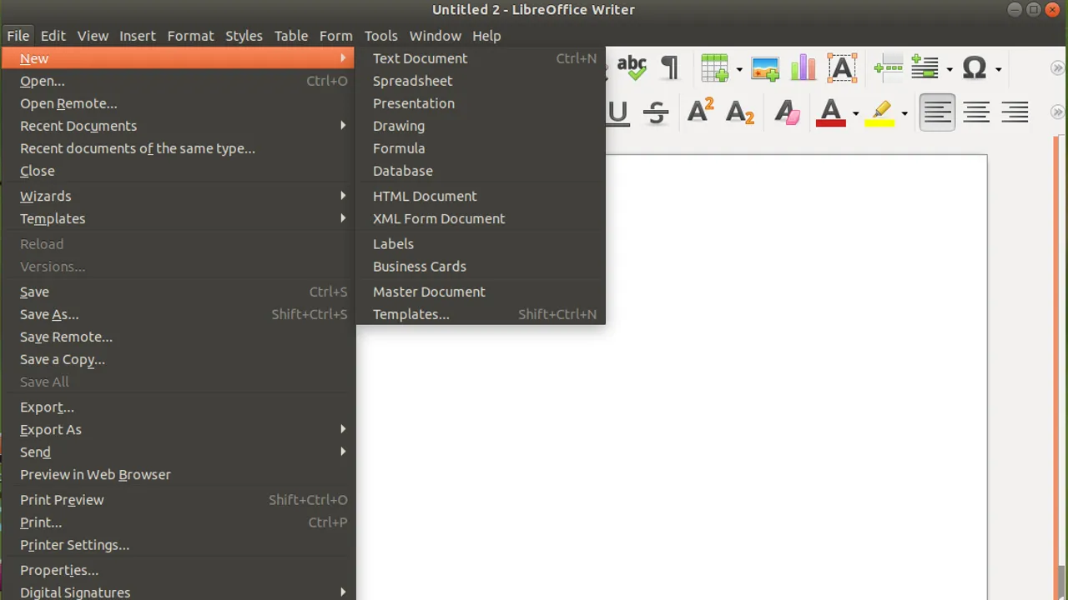Choose Text Document from New submenu
The image size is (1068, 600).
tap(481, 58)
